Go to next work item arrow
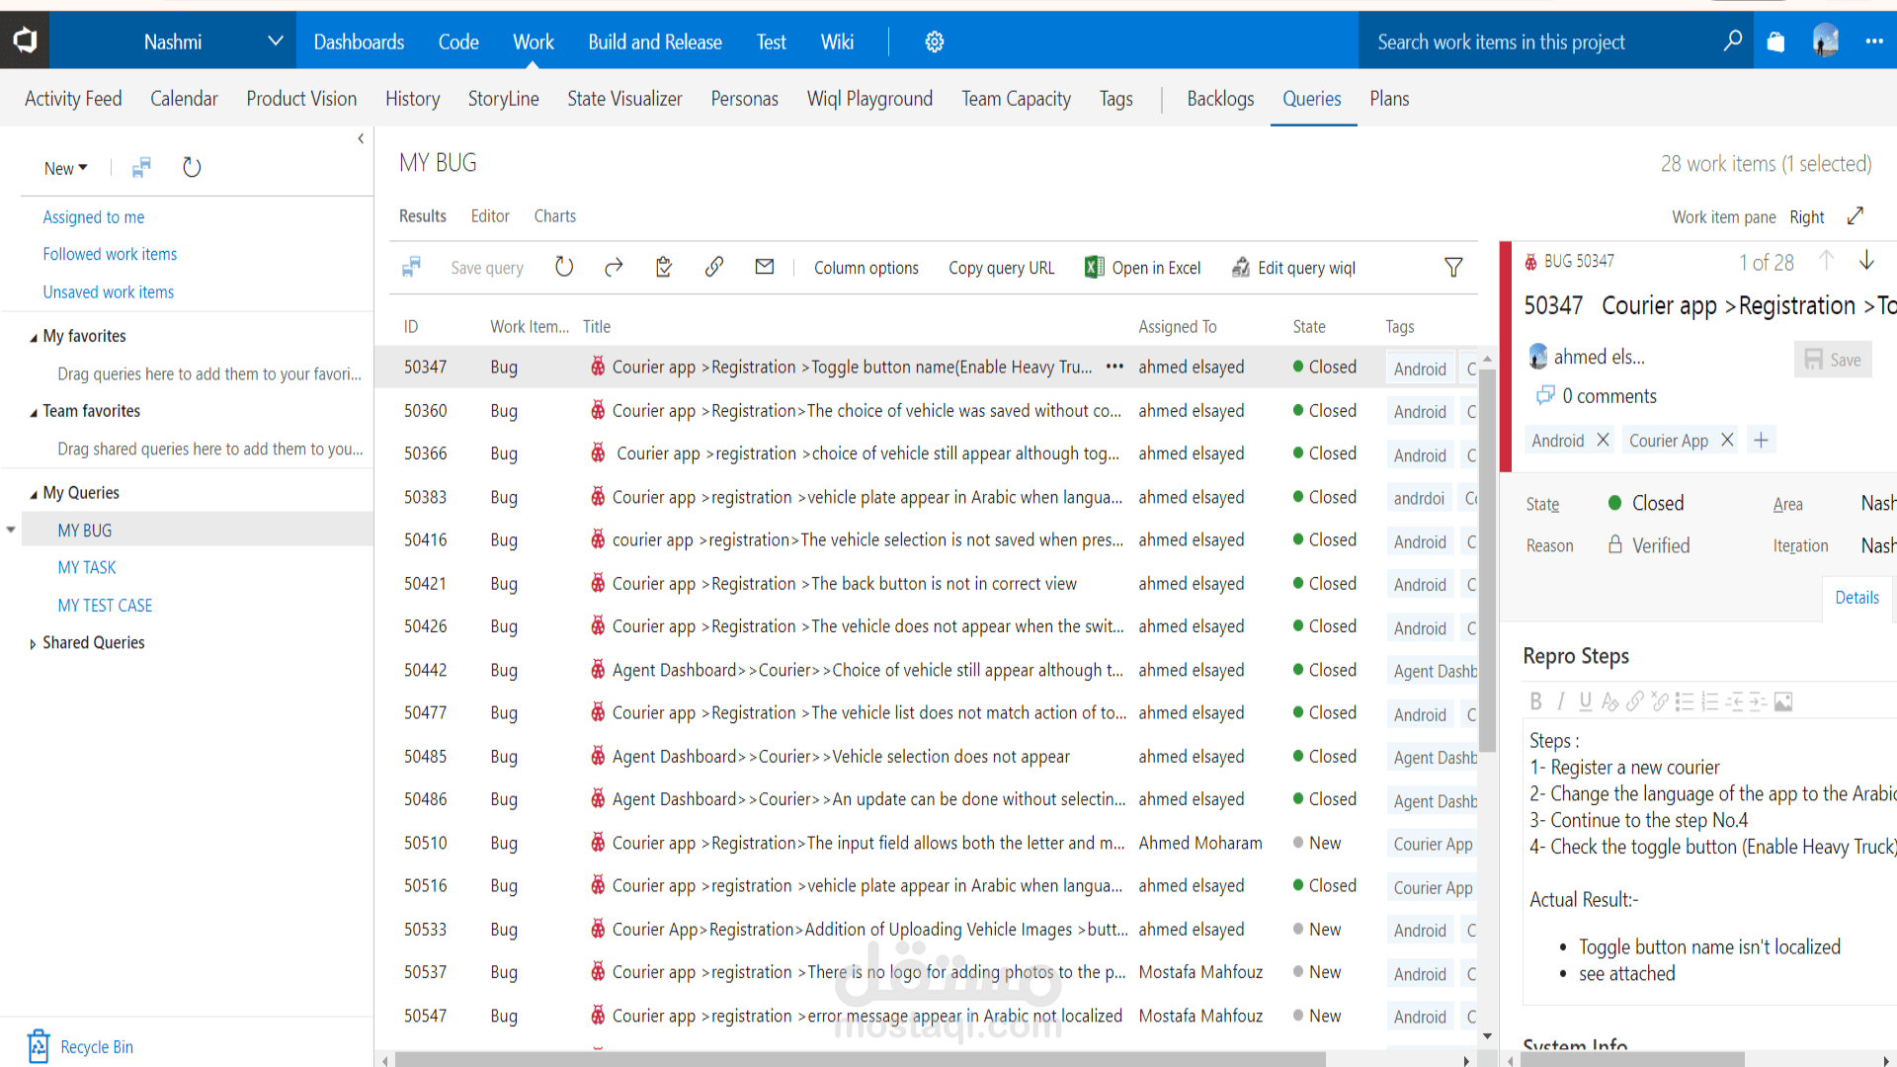The height and width of the screenshot is (1067, 1897). click(1866, 261)
